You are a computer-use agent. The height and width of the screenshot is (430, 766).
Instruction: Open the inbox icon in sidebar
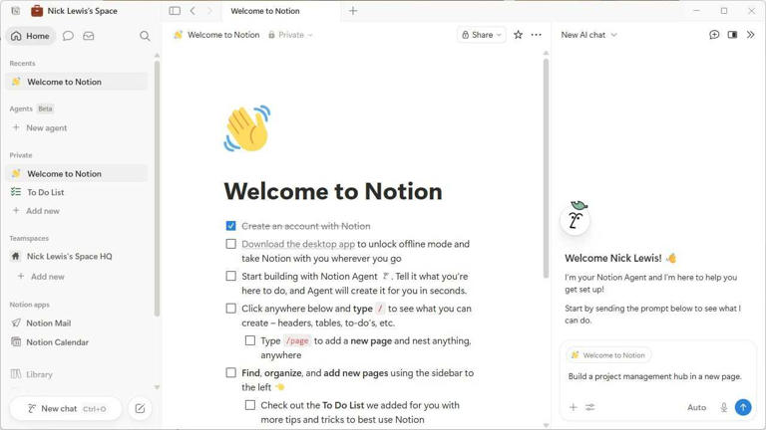tap(89, 36)
